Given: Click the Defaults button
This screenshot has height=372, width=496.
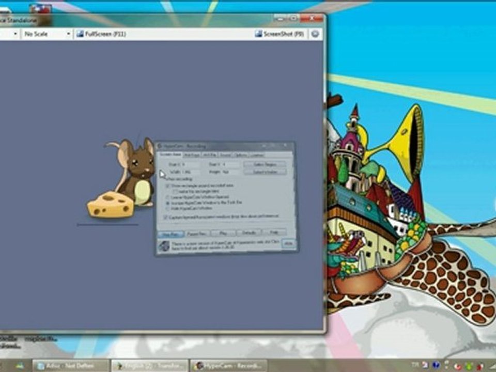Looking at the screenshot, I should pyautogui.click(x=249, y=233).
